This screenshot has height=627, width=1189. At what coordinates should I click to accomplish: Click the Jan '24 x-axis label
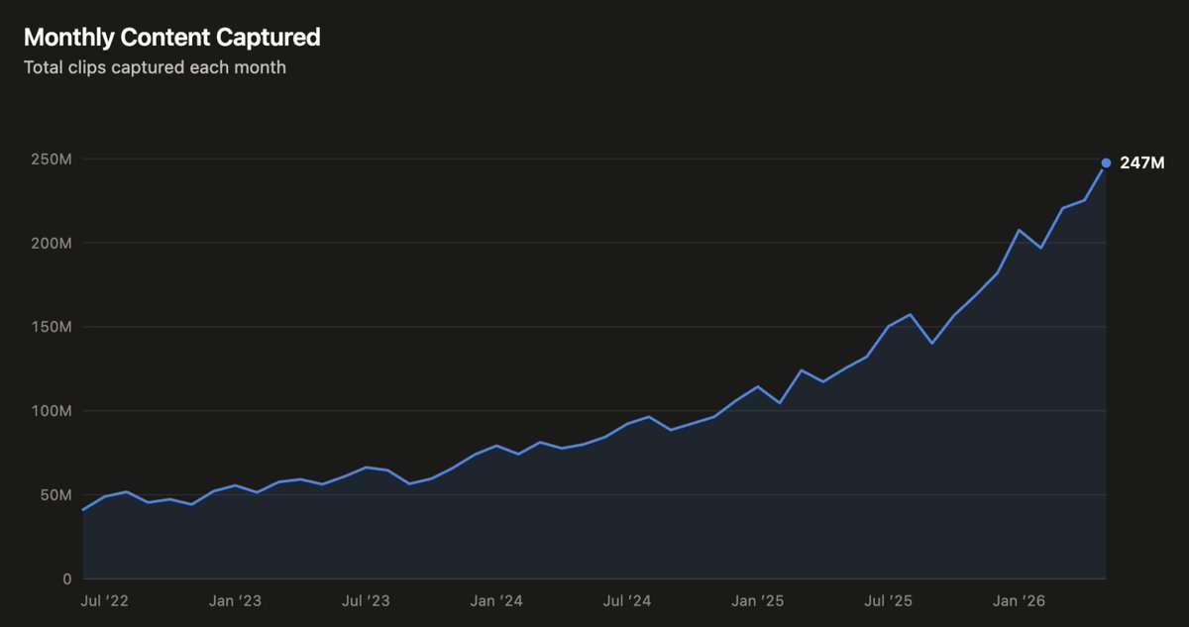[x=496, y=601]
